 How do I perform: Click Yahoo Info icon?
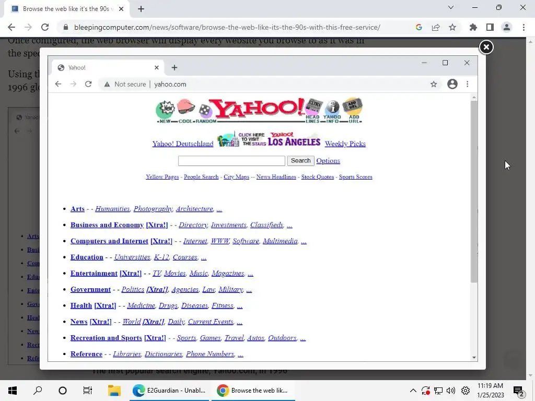(x=332, y=112)
